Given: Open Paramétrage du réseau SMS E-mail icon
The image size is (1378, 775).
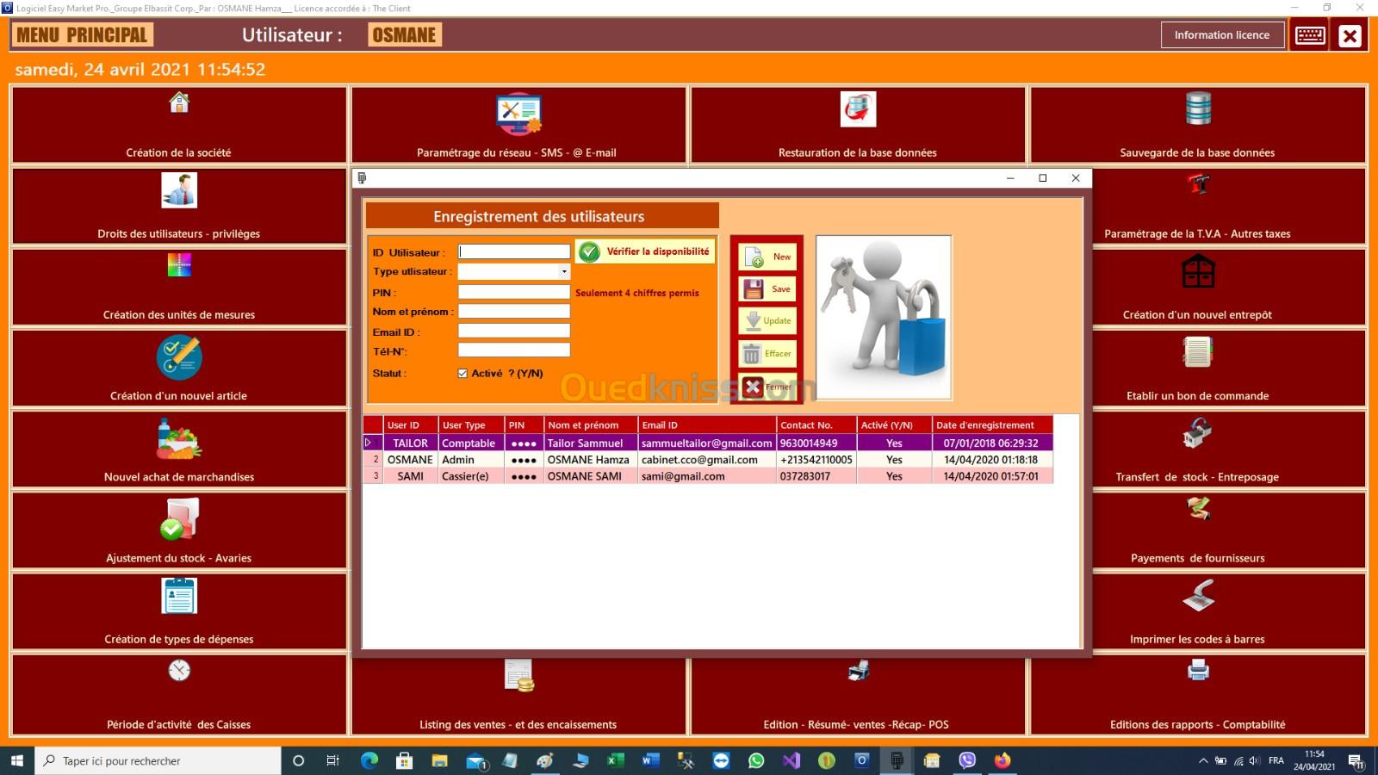Looking at the screenshot, I should point(518,114).
